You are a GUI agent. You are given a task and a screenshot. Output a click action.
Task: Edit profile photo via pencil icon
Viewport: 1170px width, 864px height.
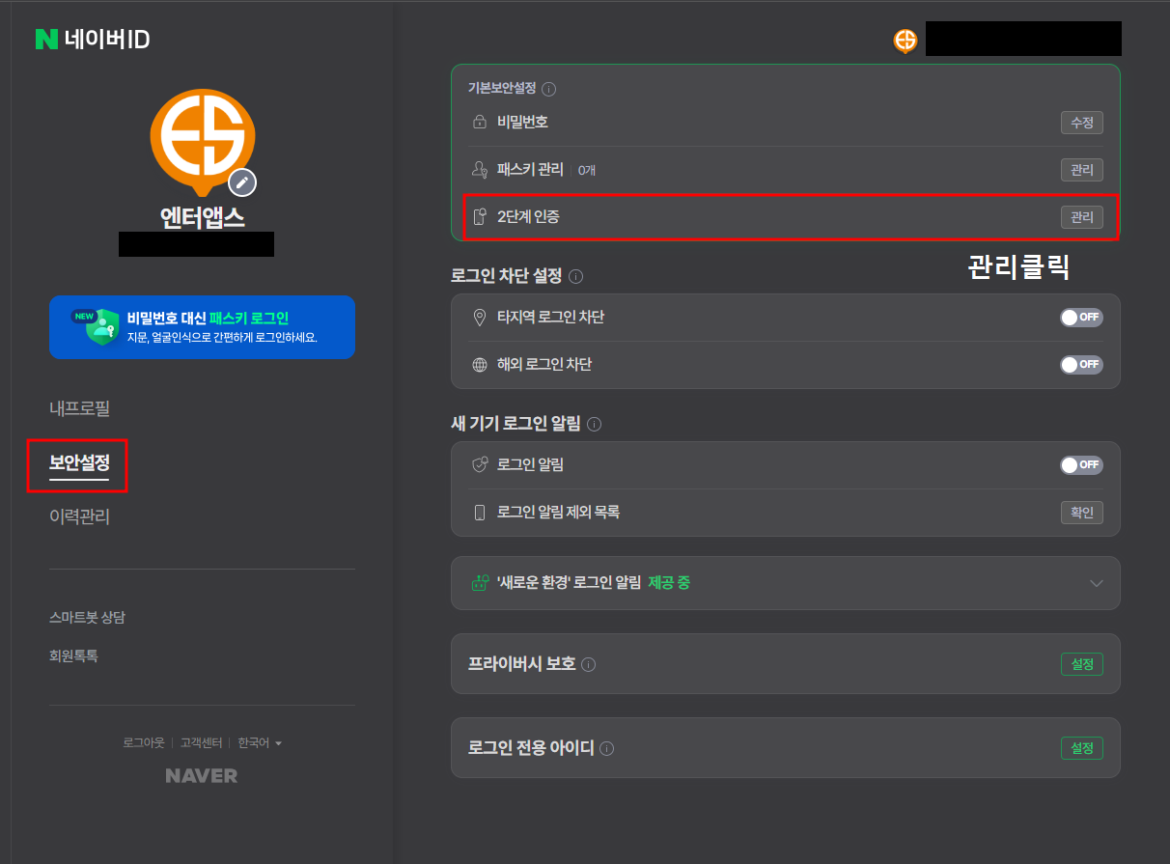pos(242,181)
